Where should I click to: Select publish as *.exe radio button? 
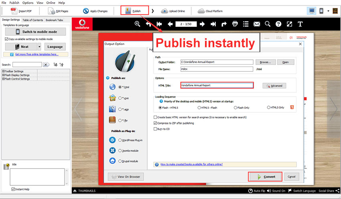120,98
